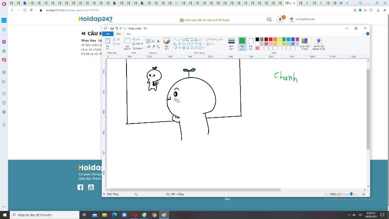Viewport: 389px width, 219px height.
Task: Click the Crop (Xén) tool
Action: (x=136, y=39)
